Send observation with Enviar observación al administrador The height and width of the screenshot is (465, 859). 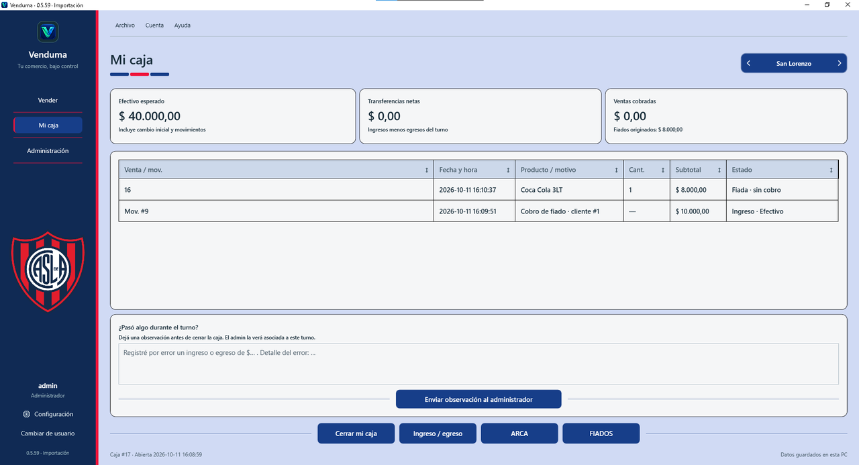[478, 399]
